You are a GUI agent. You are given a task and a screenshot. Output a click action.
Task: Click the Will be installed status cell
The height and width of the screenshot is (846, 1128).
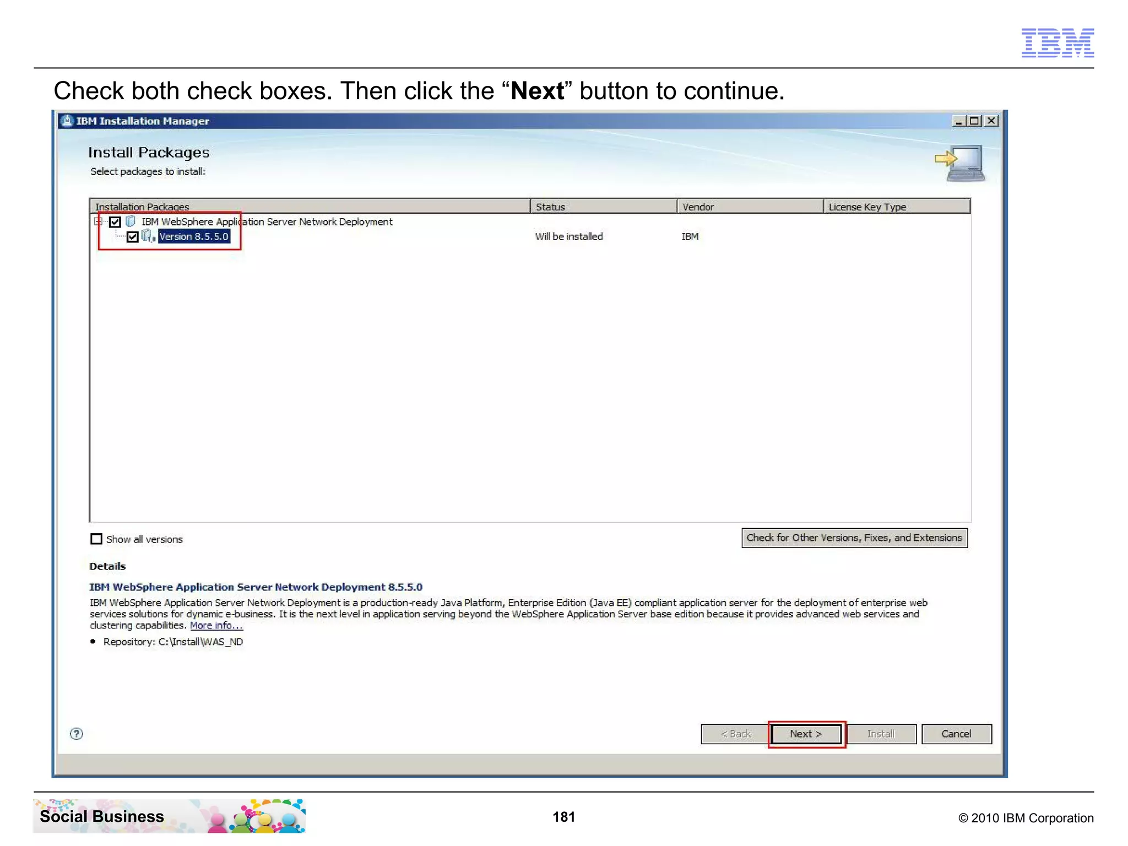click(569, 236)
